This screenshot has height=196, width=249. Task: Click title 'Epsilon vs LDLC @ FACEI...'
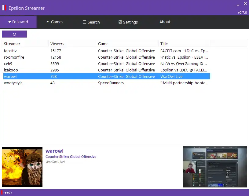tap(184, 70)
